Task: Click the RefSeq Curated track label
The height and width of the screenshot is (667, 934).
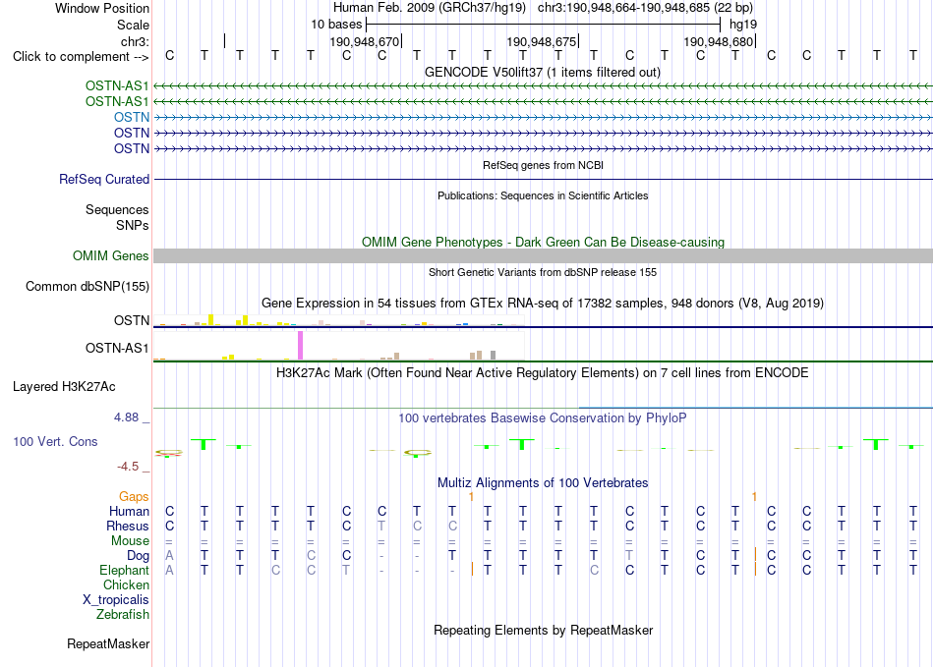Action: coord(104,179)
